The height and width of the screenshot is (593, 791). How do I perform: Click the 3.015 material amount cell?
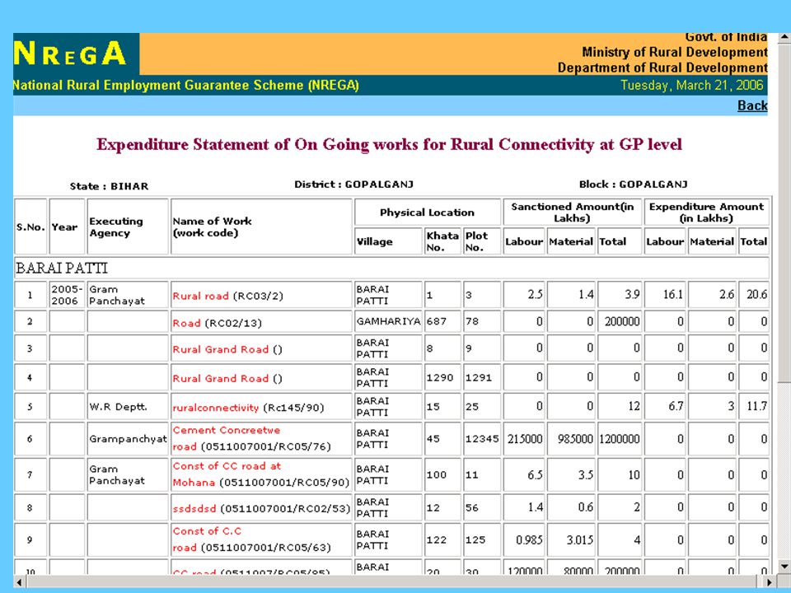(571, 539)
